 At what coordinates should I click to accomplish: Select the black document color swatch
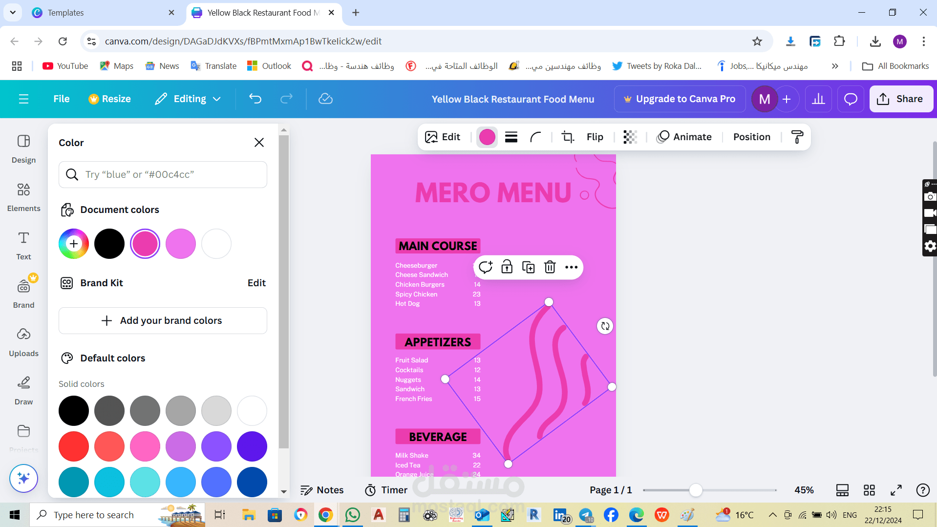click(x=109, y=244)
